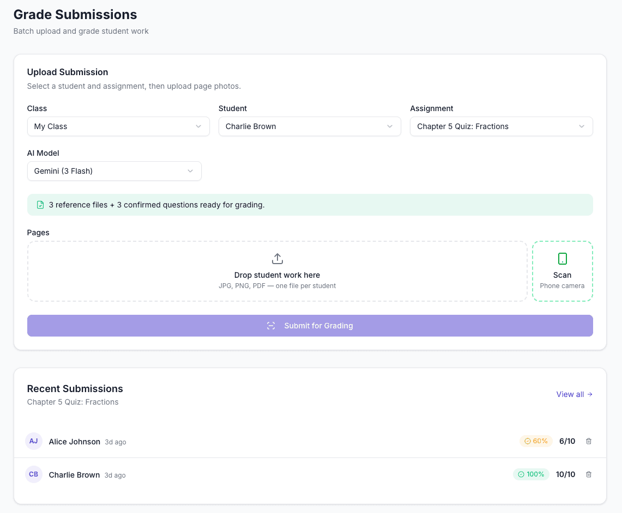Click the scan icon on Submit button
Image resolution: width=622 pixels, height=513 pixels.
271,326
